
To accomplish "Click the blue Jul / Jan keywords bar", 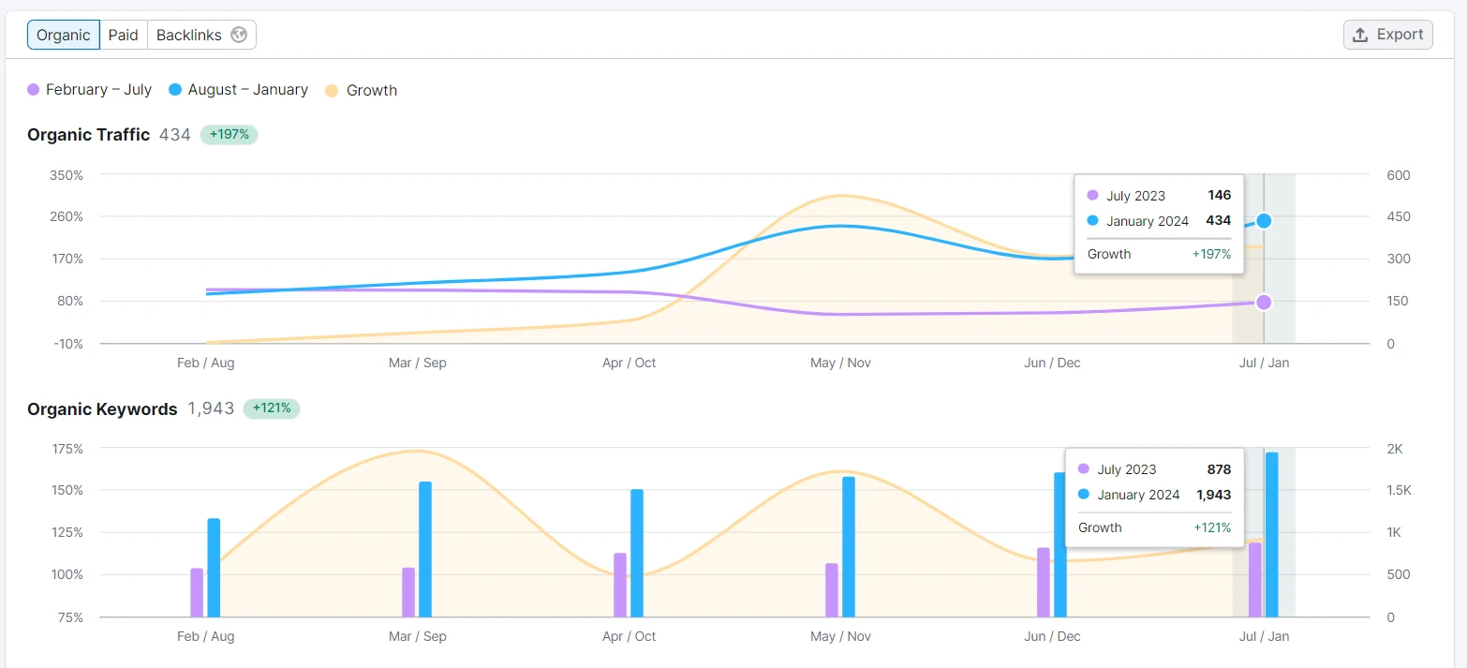I will (x=1272, y=535).
